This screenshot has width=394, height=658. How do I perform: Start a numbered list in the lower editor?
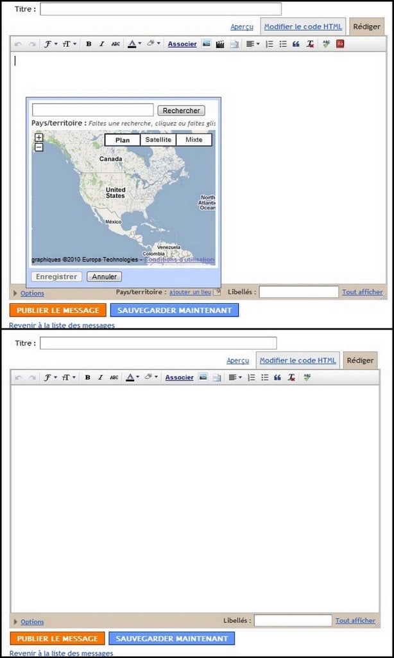coord(251,377)
